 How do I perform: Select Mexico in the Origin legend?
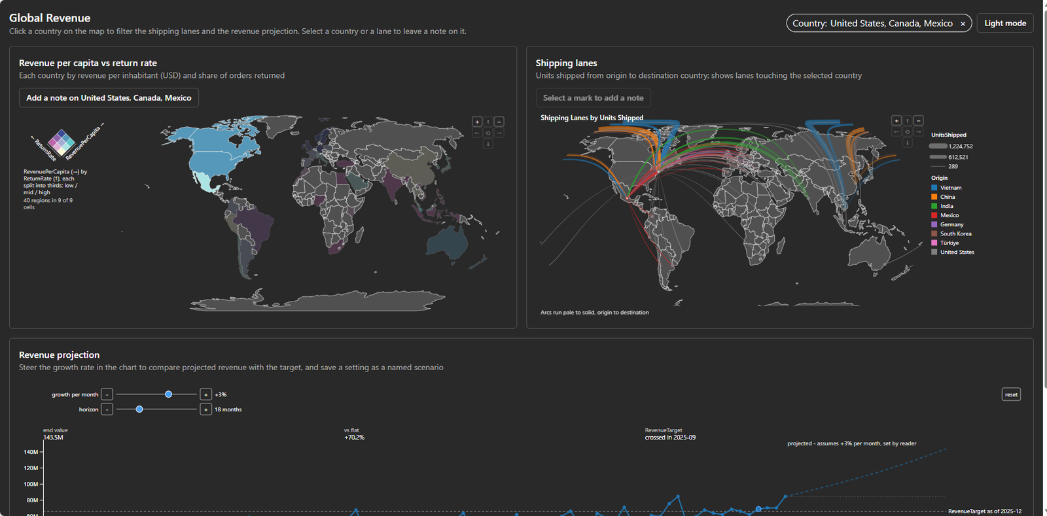tap(945, 215)
